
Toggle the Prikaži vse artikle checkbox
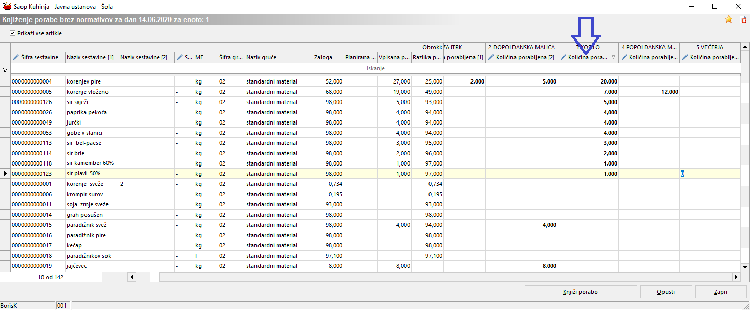coord(13,33)
